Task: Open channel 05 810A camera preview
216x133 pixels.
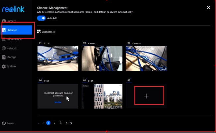Action: point(102,96)
